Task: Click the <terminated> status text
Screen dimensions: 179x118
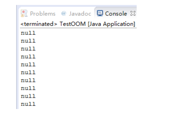Action: pos(39,24)
